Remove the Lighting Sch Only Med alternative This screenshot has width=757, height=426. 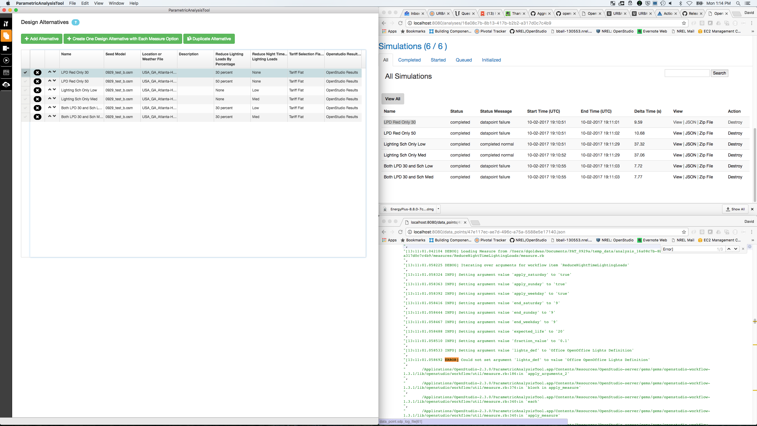[37, 99]
